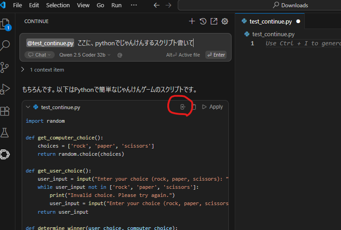Viewport: 341px width, 230px height.
Task: Open the Extensions view
Action: (5, 111)
